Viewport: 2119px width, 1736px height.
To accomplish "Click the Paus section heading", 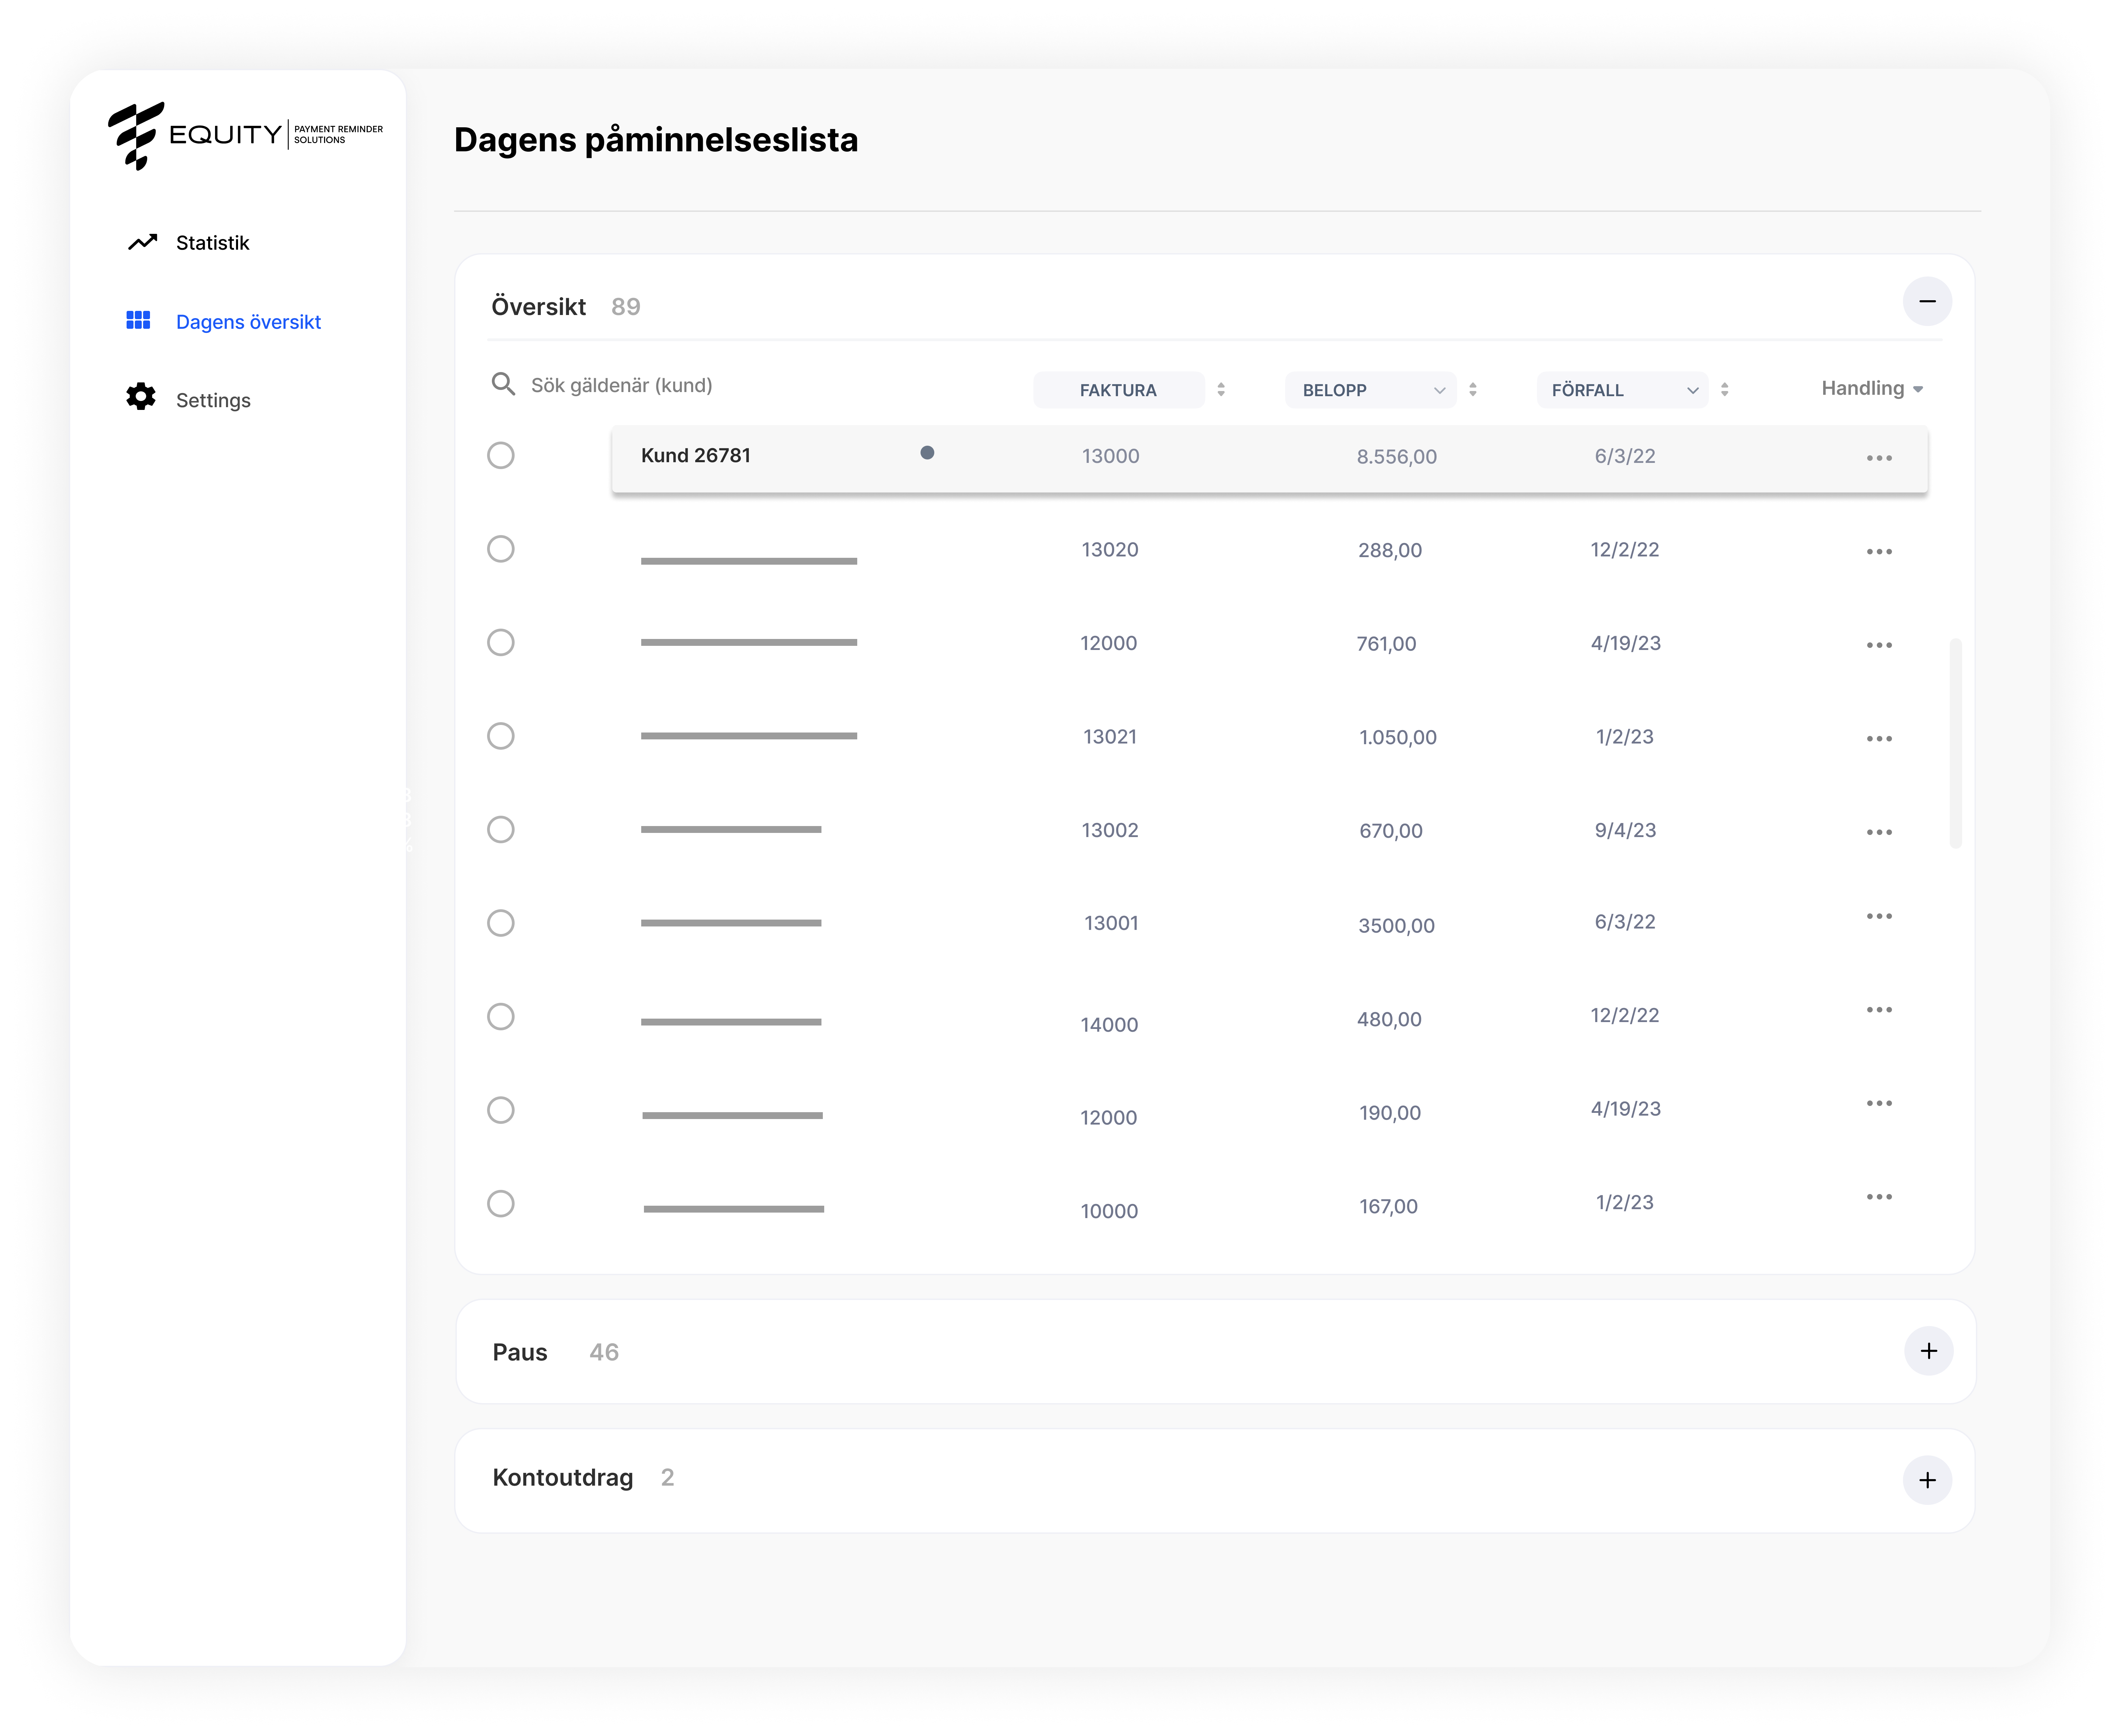I will pos(520,1352).
